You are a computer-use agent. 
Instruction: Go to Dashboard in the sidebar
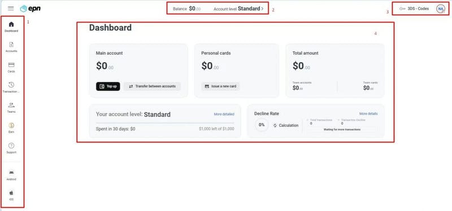[11, 24]
